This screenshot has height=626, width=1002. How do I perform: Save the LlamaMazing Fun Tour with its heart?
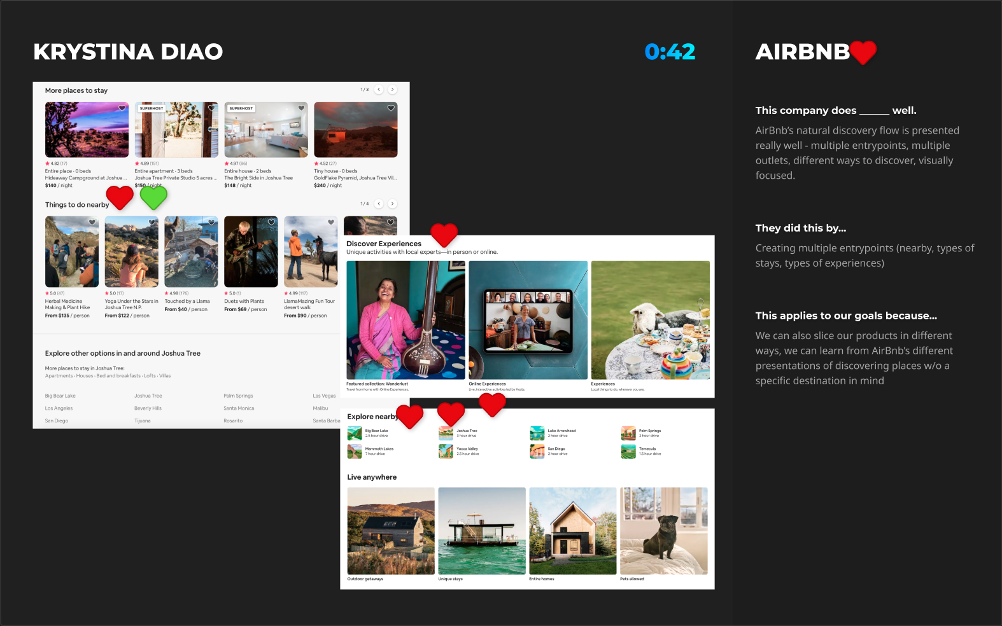[331, 222]
